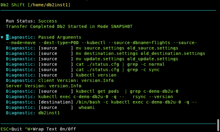Collapse the Passed Arguments diagnostic triangle
Image resolution: width=220 pixels, height=132 pixels.
[2, 37]
